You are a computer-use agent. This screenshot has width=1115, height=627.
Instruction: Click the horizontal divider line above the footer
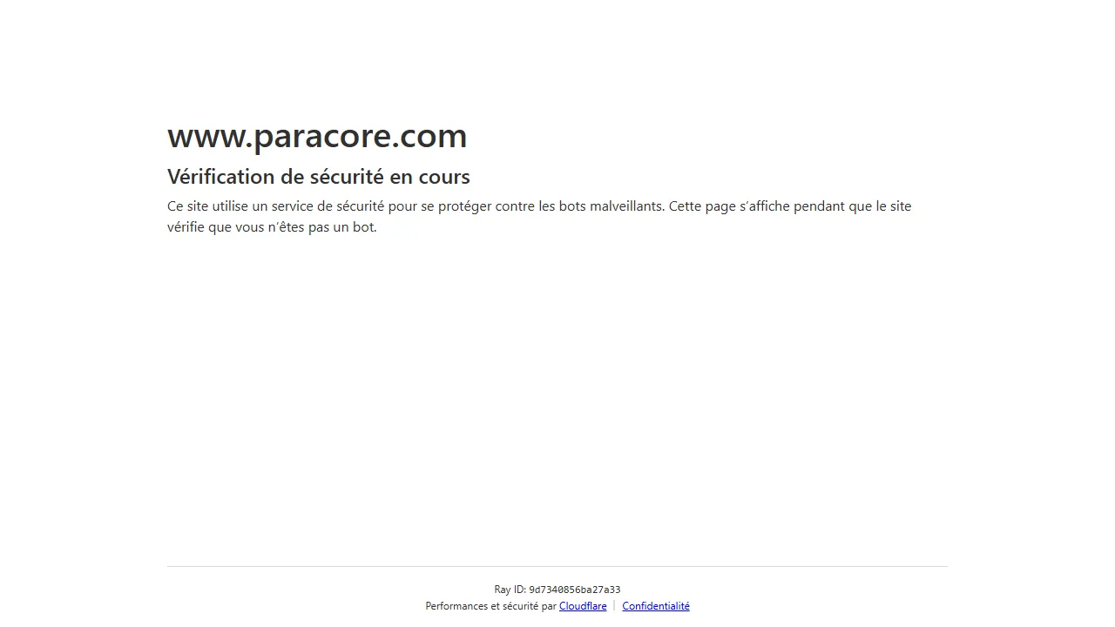557,566
